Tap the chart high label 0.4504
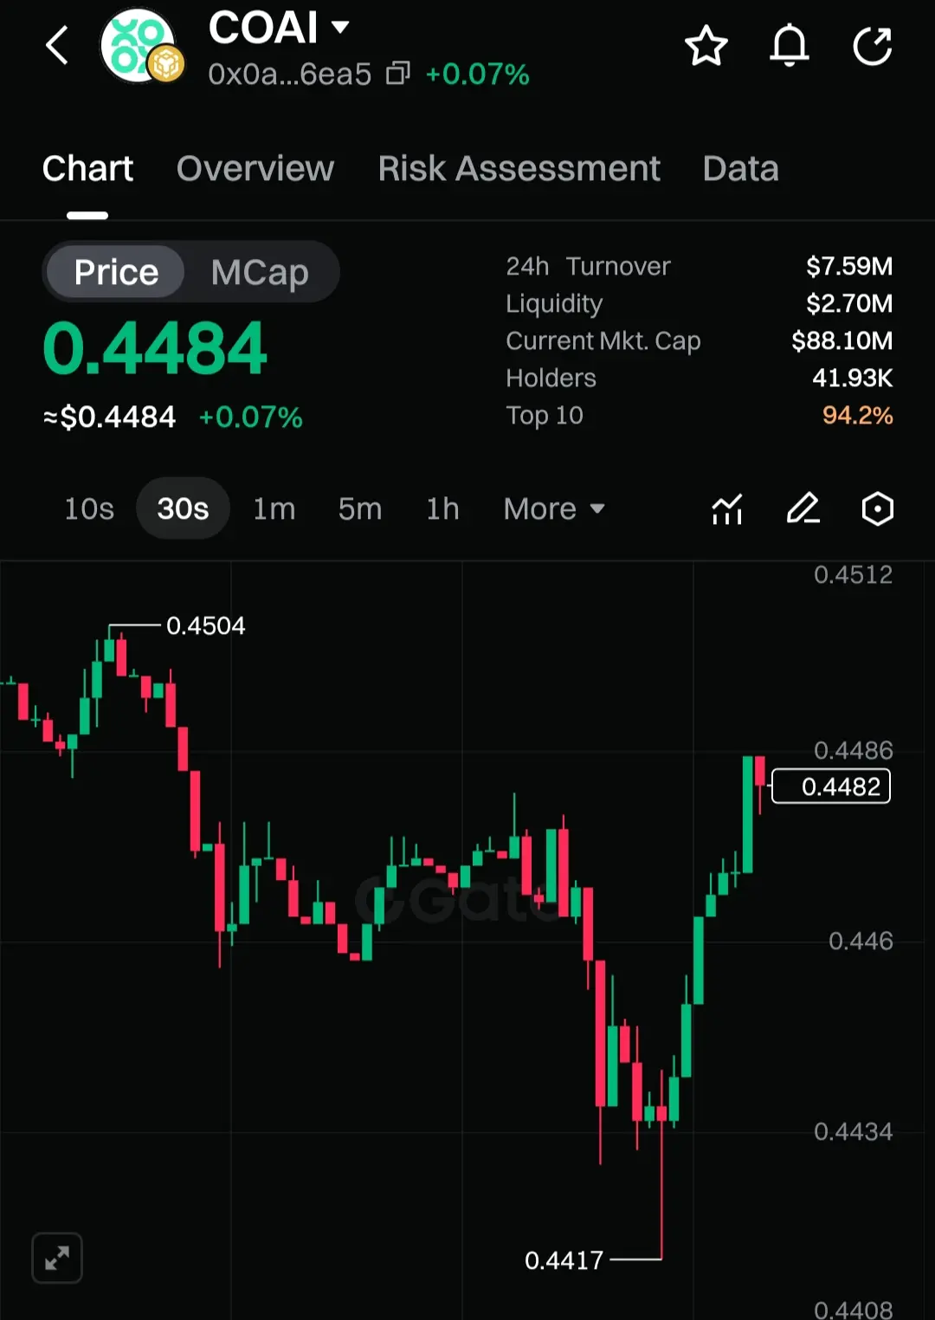This screenshot has height=1320, width=935. click(x=205, y=625)
